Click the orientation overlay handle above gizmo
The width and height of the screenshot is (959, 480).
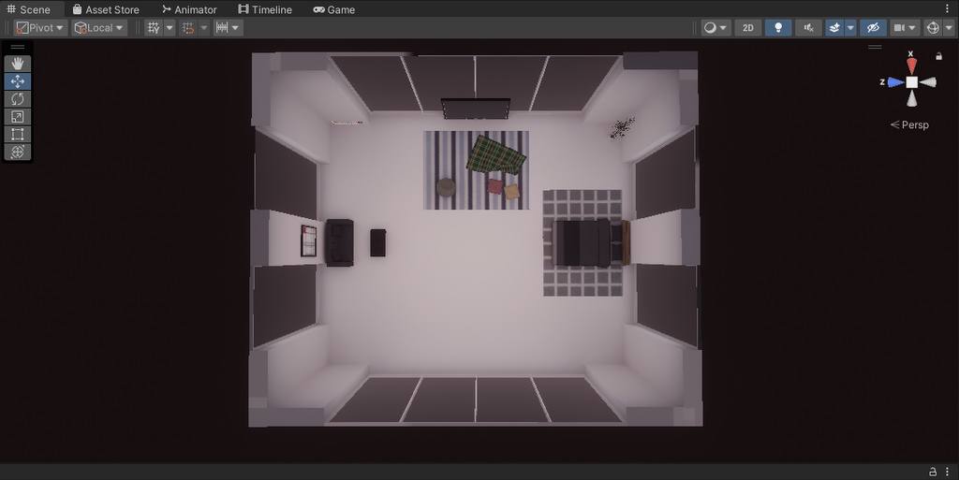click(875, 47)
